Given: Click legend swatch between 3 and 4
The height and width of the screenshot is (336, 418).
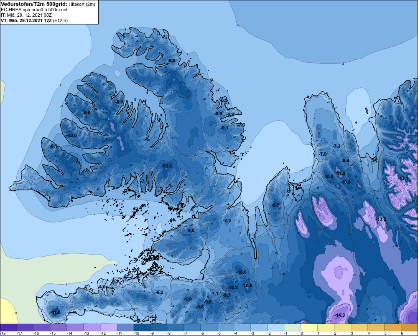Looking at the screenshot, I should 359,328.
